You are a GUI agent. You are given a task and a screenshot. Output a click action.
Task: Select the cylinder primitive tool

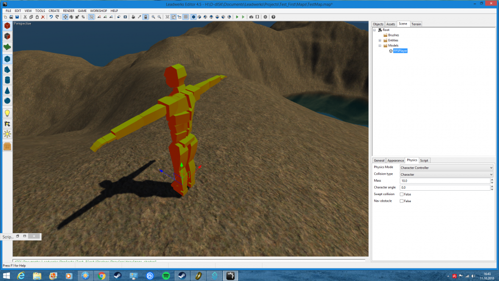[7, 80]
